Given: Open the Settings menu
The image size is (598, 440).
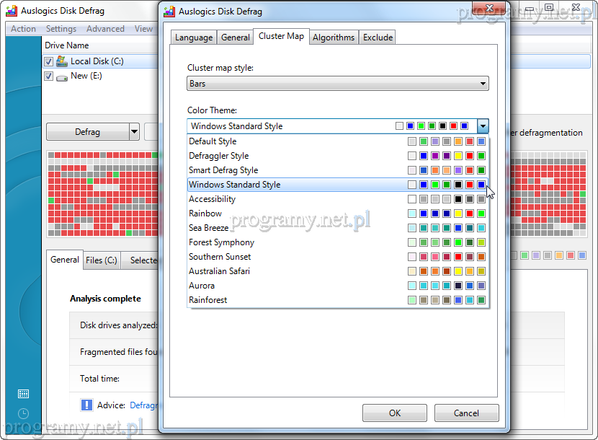Looking at the screenshot, I should [61, 29].
